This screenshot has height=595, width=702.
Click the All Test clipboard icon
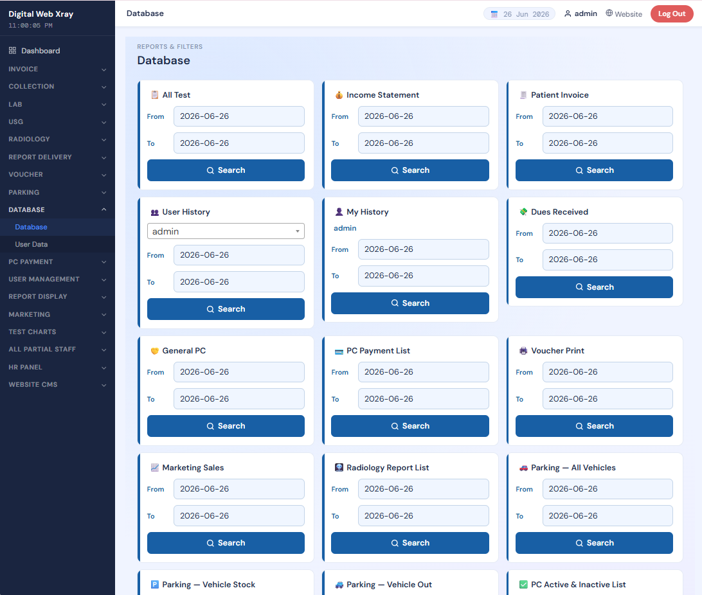155,95
